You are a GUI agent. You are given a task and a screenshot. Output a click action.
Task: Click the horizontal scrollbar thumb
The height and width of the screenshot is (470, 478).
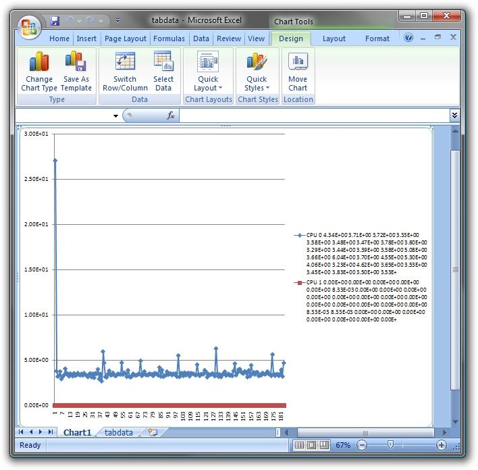(365, 432)
